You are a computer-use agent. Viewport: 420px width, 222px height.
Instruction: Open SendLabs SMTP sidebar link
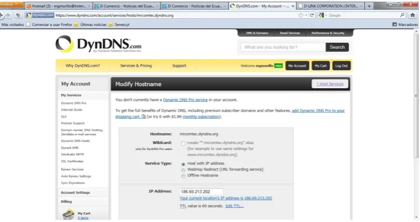coord(72,154)
